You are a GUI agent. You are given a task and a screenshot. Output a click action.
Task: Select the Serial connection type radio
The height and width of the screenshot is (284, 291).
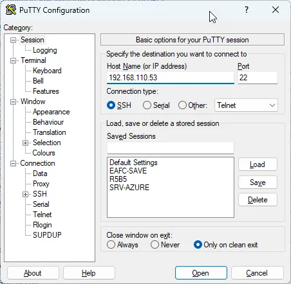[147, 105]
